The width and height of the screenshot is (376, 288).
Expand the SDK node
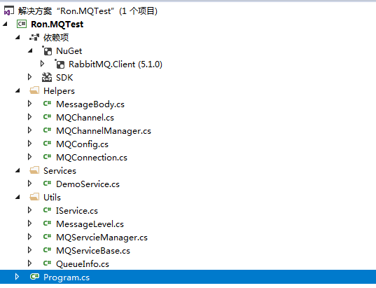point(29,77)
